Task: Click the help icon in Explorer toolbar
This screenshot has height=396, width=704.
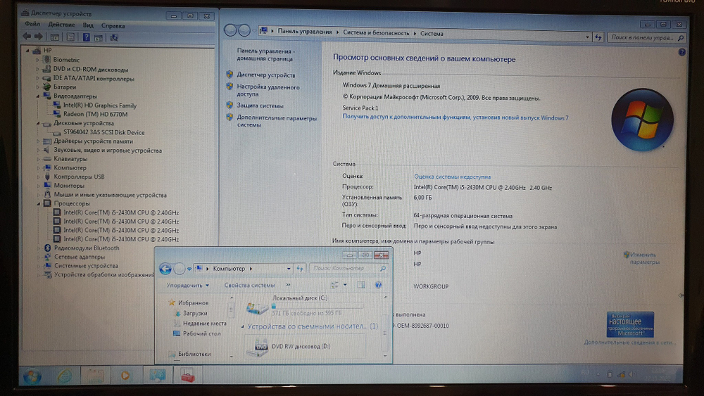Action: tap(378, 285)
